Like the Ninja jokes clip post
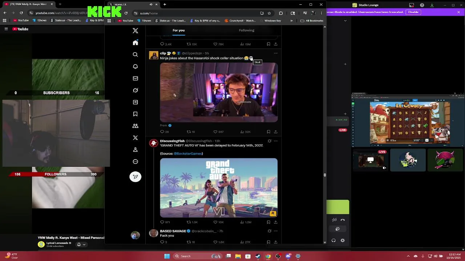Viewport: 465px width, 261px height. 215,132
